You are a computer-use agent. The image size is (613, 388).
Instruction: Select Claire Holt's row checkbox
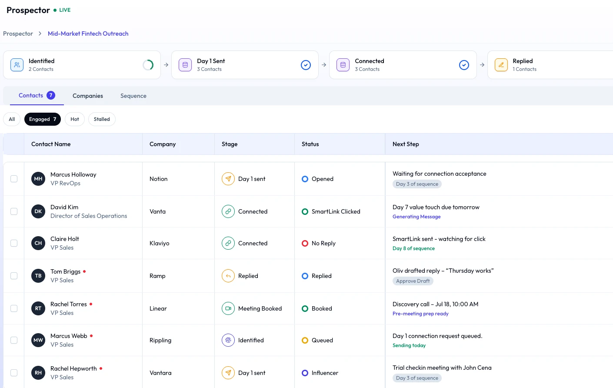14,243
